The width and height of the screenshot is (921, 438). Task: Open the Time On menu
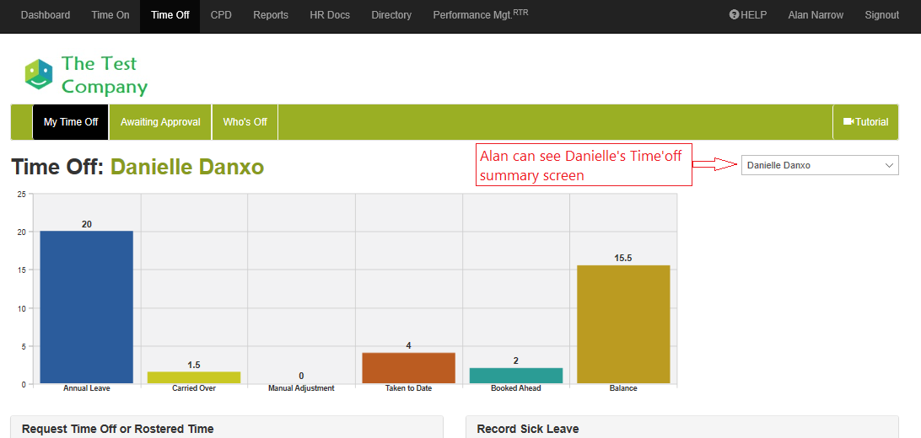[x=110, y=15]
